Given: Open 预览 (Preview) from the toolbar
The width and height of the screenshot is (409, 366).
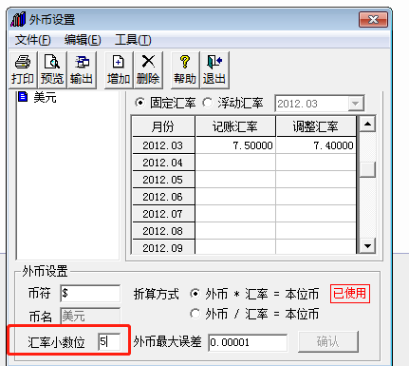Looking at the screenshot, I should [x=52, y=70].
